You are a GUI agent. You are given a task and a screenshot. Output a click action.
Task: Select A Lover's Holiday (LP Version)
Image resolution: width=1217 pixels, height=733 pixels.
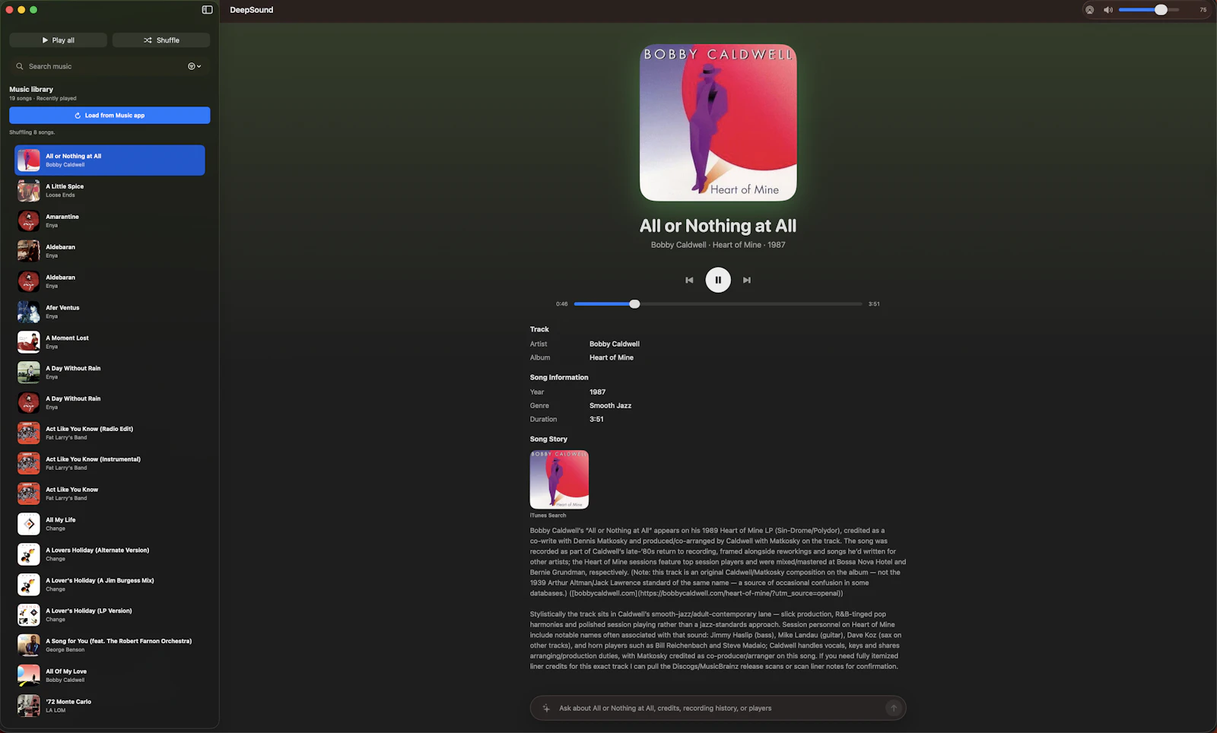[x=110, y=615]
